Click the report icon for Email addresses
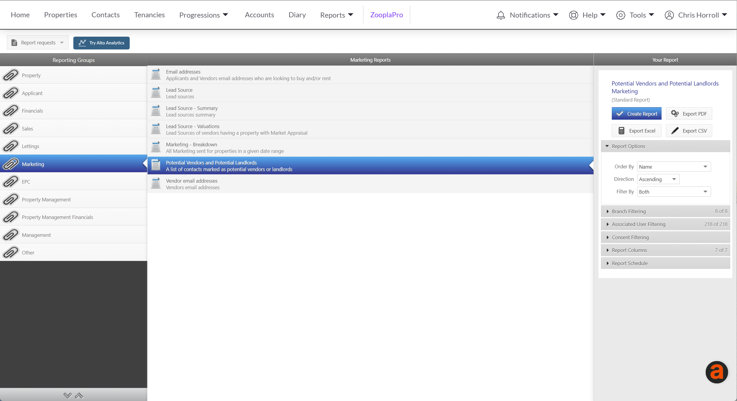The image size is (737, 401). (x=156, y=74)
